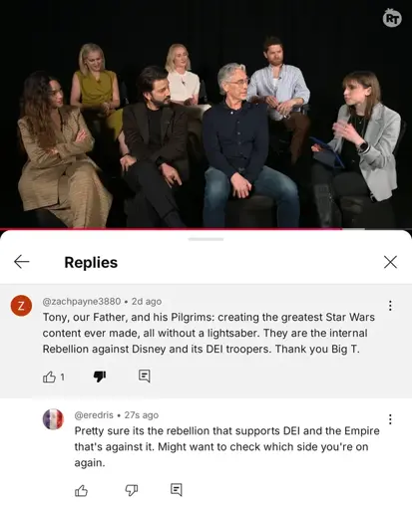Close the Replies panel with X

click(390, 262)
